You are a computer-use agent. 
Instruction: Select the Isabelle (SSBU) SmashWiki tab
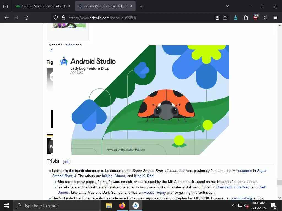(x=105, y=6)
